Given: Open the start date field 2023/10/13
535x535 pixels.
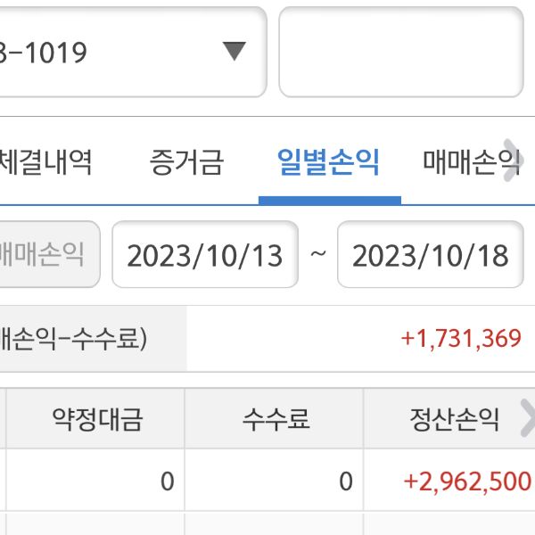Looking at the screenshot, I should coord(205,255).
